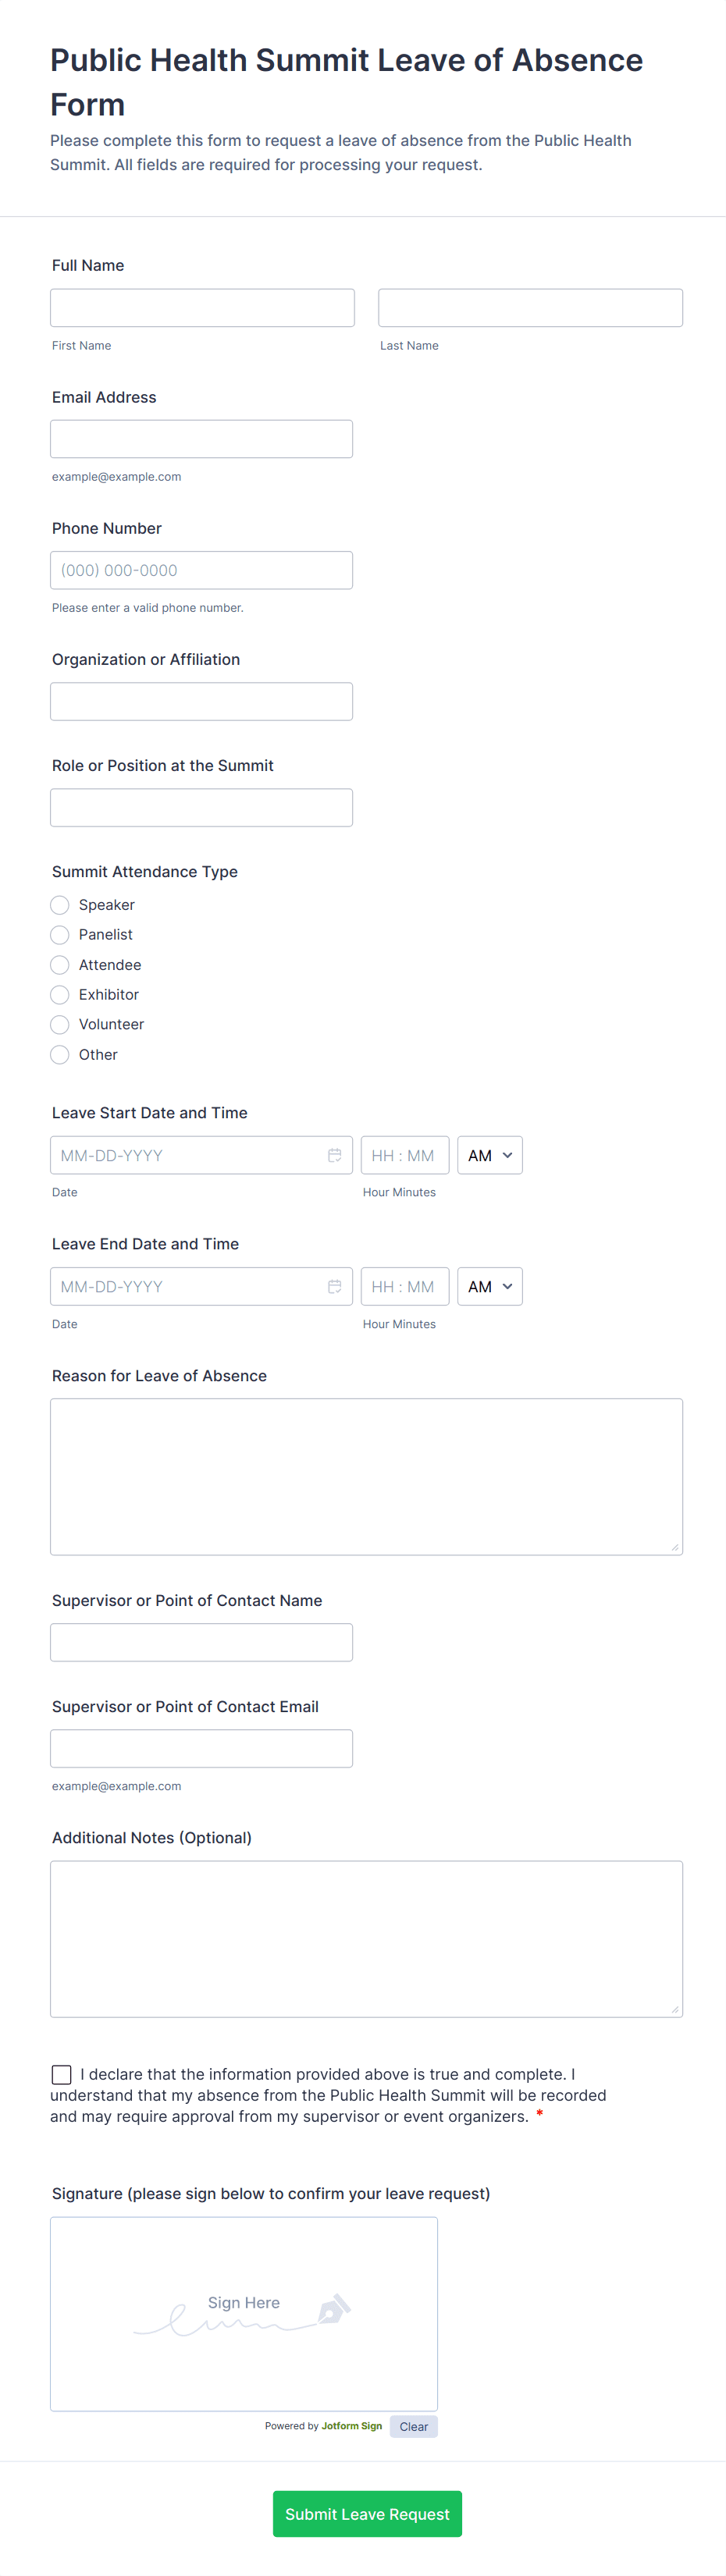Viewport: 726px width, 2576px height.
Task: Open the Leave End Date calendar icon
Action: point(334,1286)
